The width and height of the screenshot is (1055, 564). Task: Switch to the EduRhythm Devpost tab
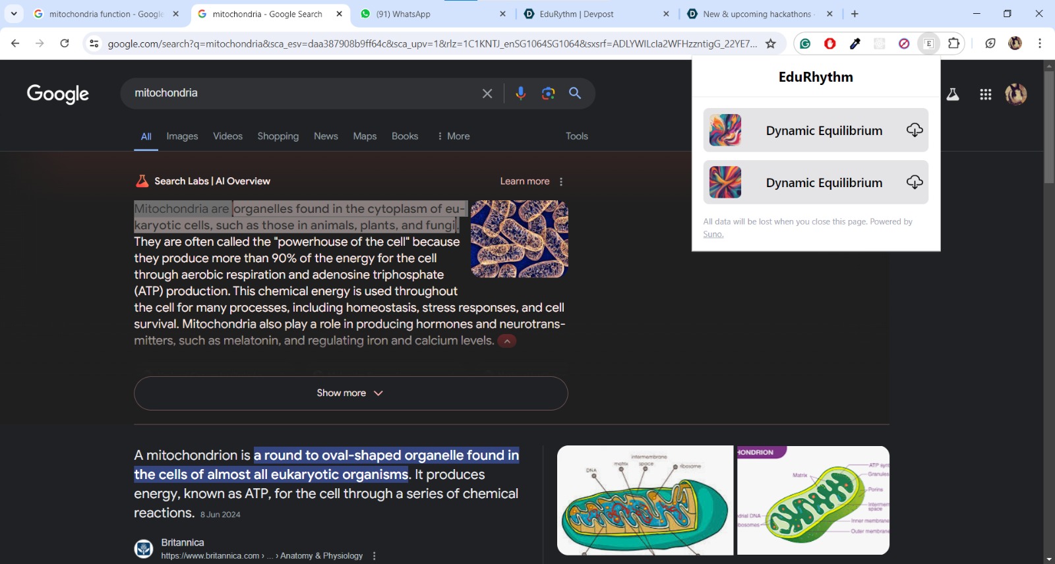click(x=596, y=14)
